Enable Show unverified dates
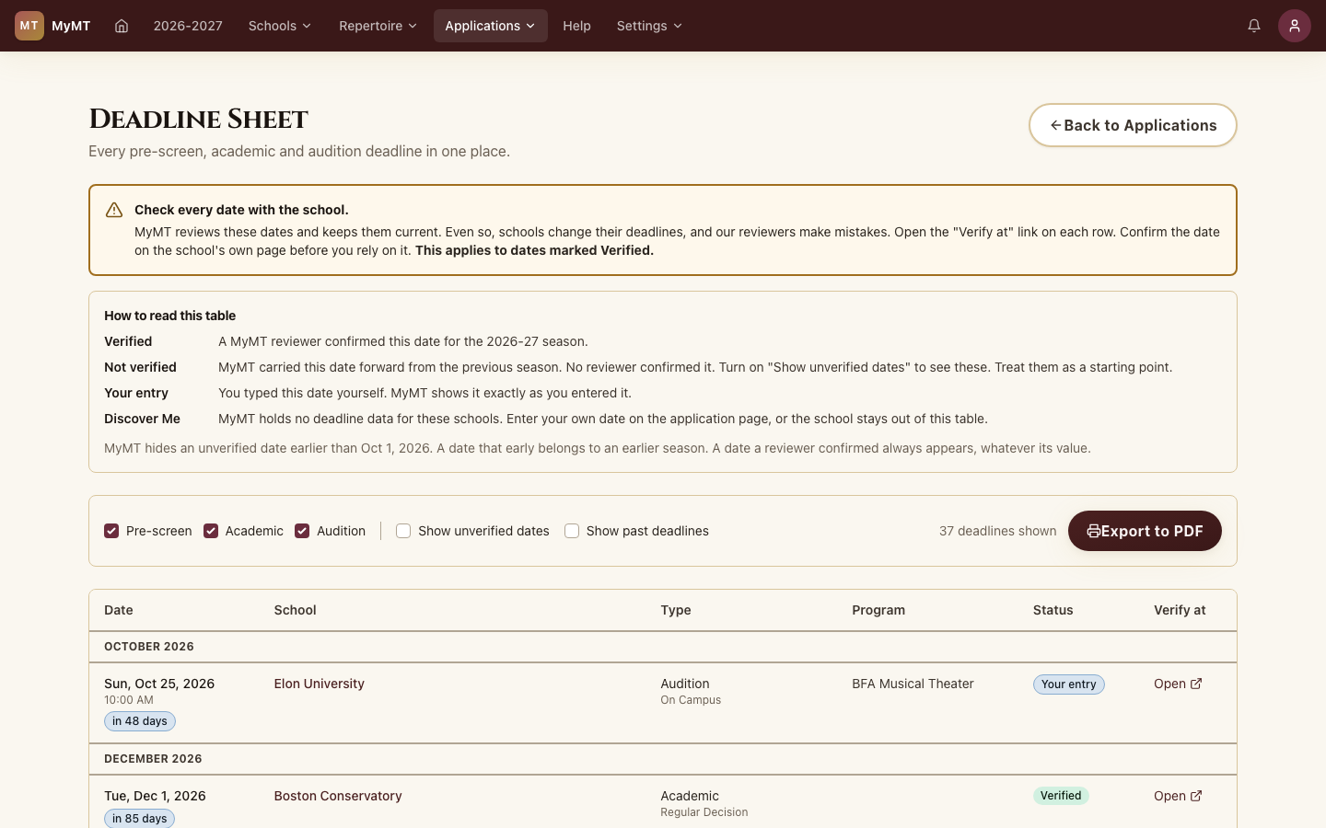This screenshot has height=828, width=1326. 403,531
